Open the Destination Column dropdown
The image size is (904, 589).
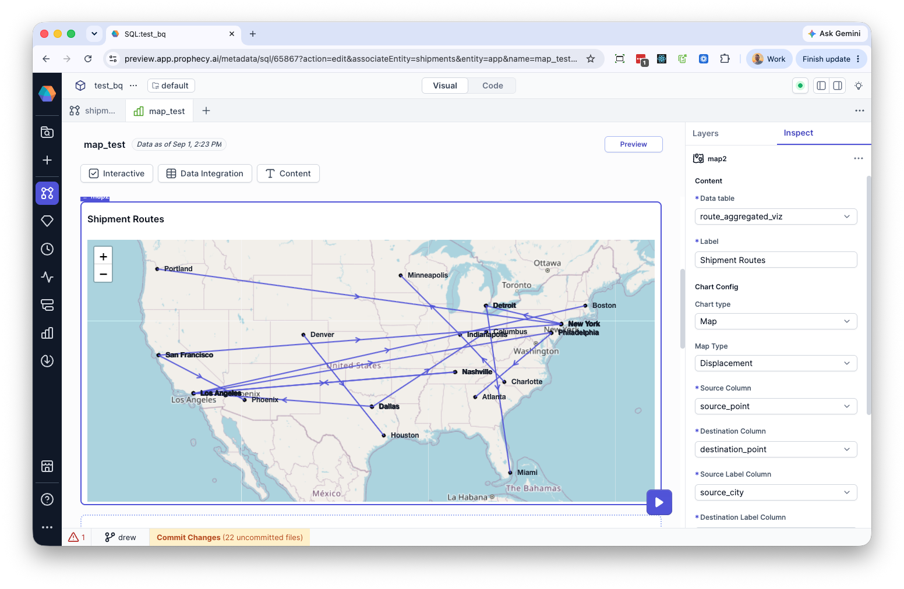point(776,449)
